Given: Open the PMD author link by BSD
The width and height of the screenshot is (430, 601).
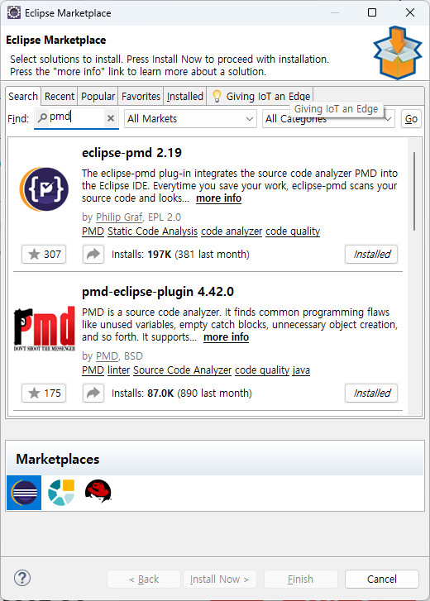Looking at the screenshot, I should pyautogui.click(x=107, y=356).
